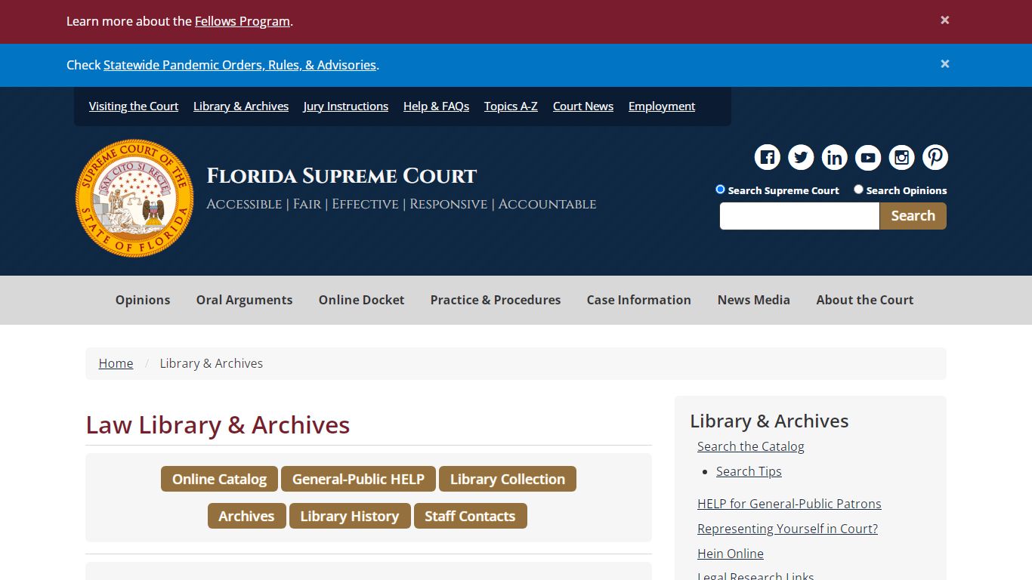Screen dimensions: 1032x580
Task: Follow Representing Yourself in Court? link
Action: [x=787, y=529]
